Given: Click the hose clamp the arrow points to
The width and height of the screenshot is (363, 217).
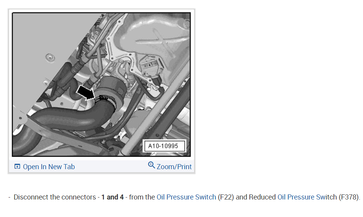Looking at the screenshot, I should 106,101.
